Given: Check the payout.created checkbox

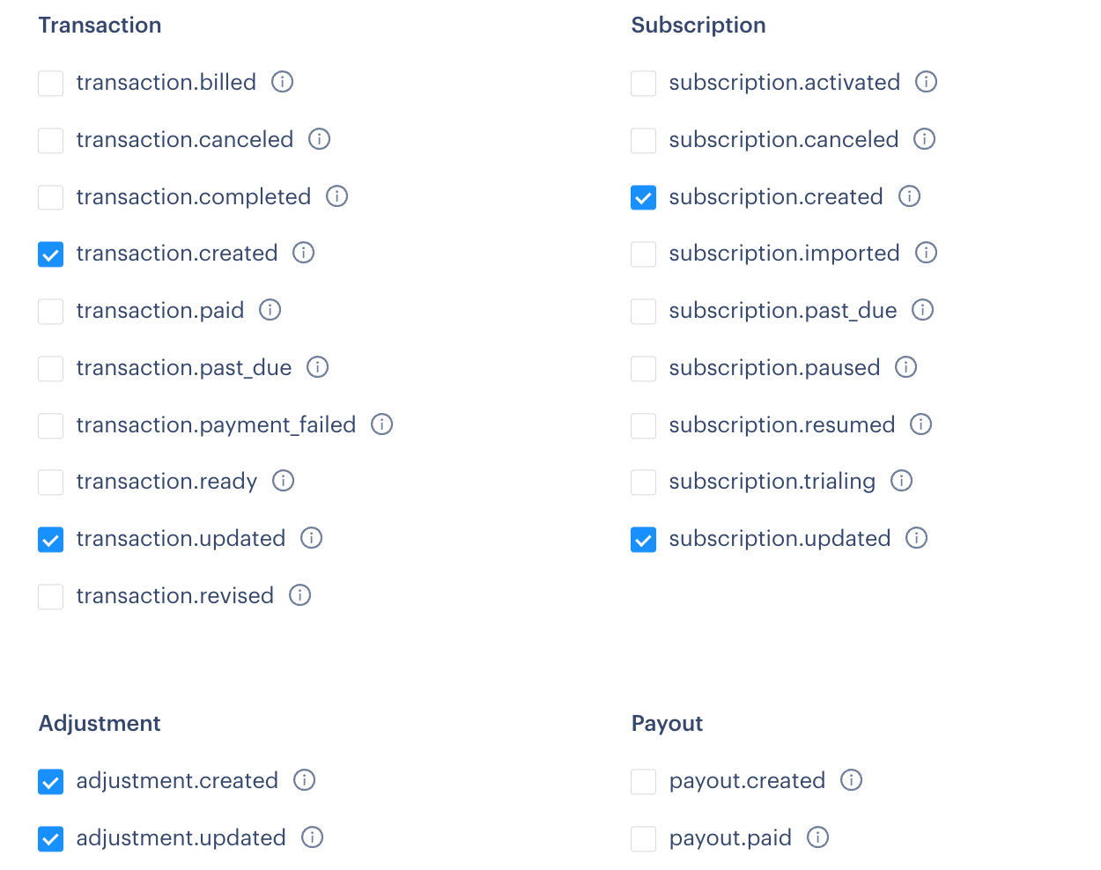Looking at the screenshot, I should pos(644,782).
